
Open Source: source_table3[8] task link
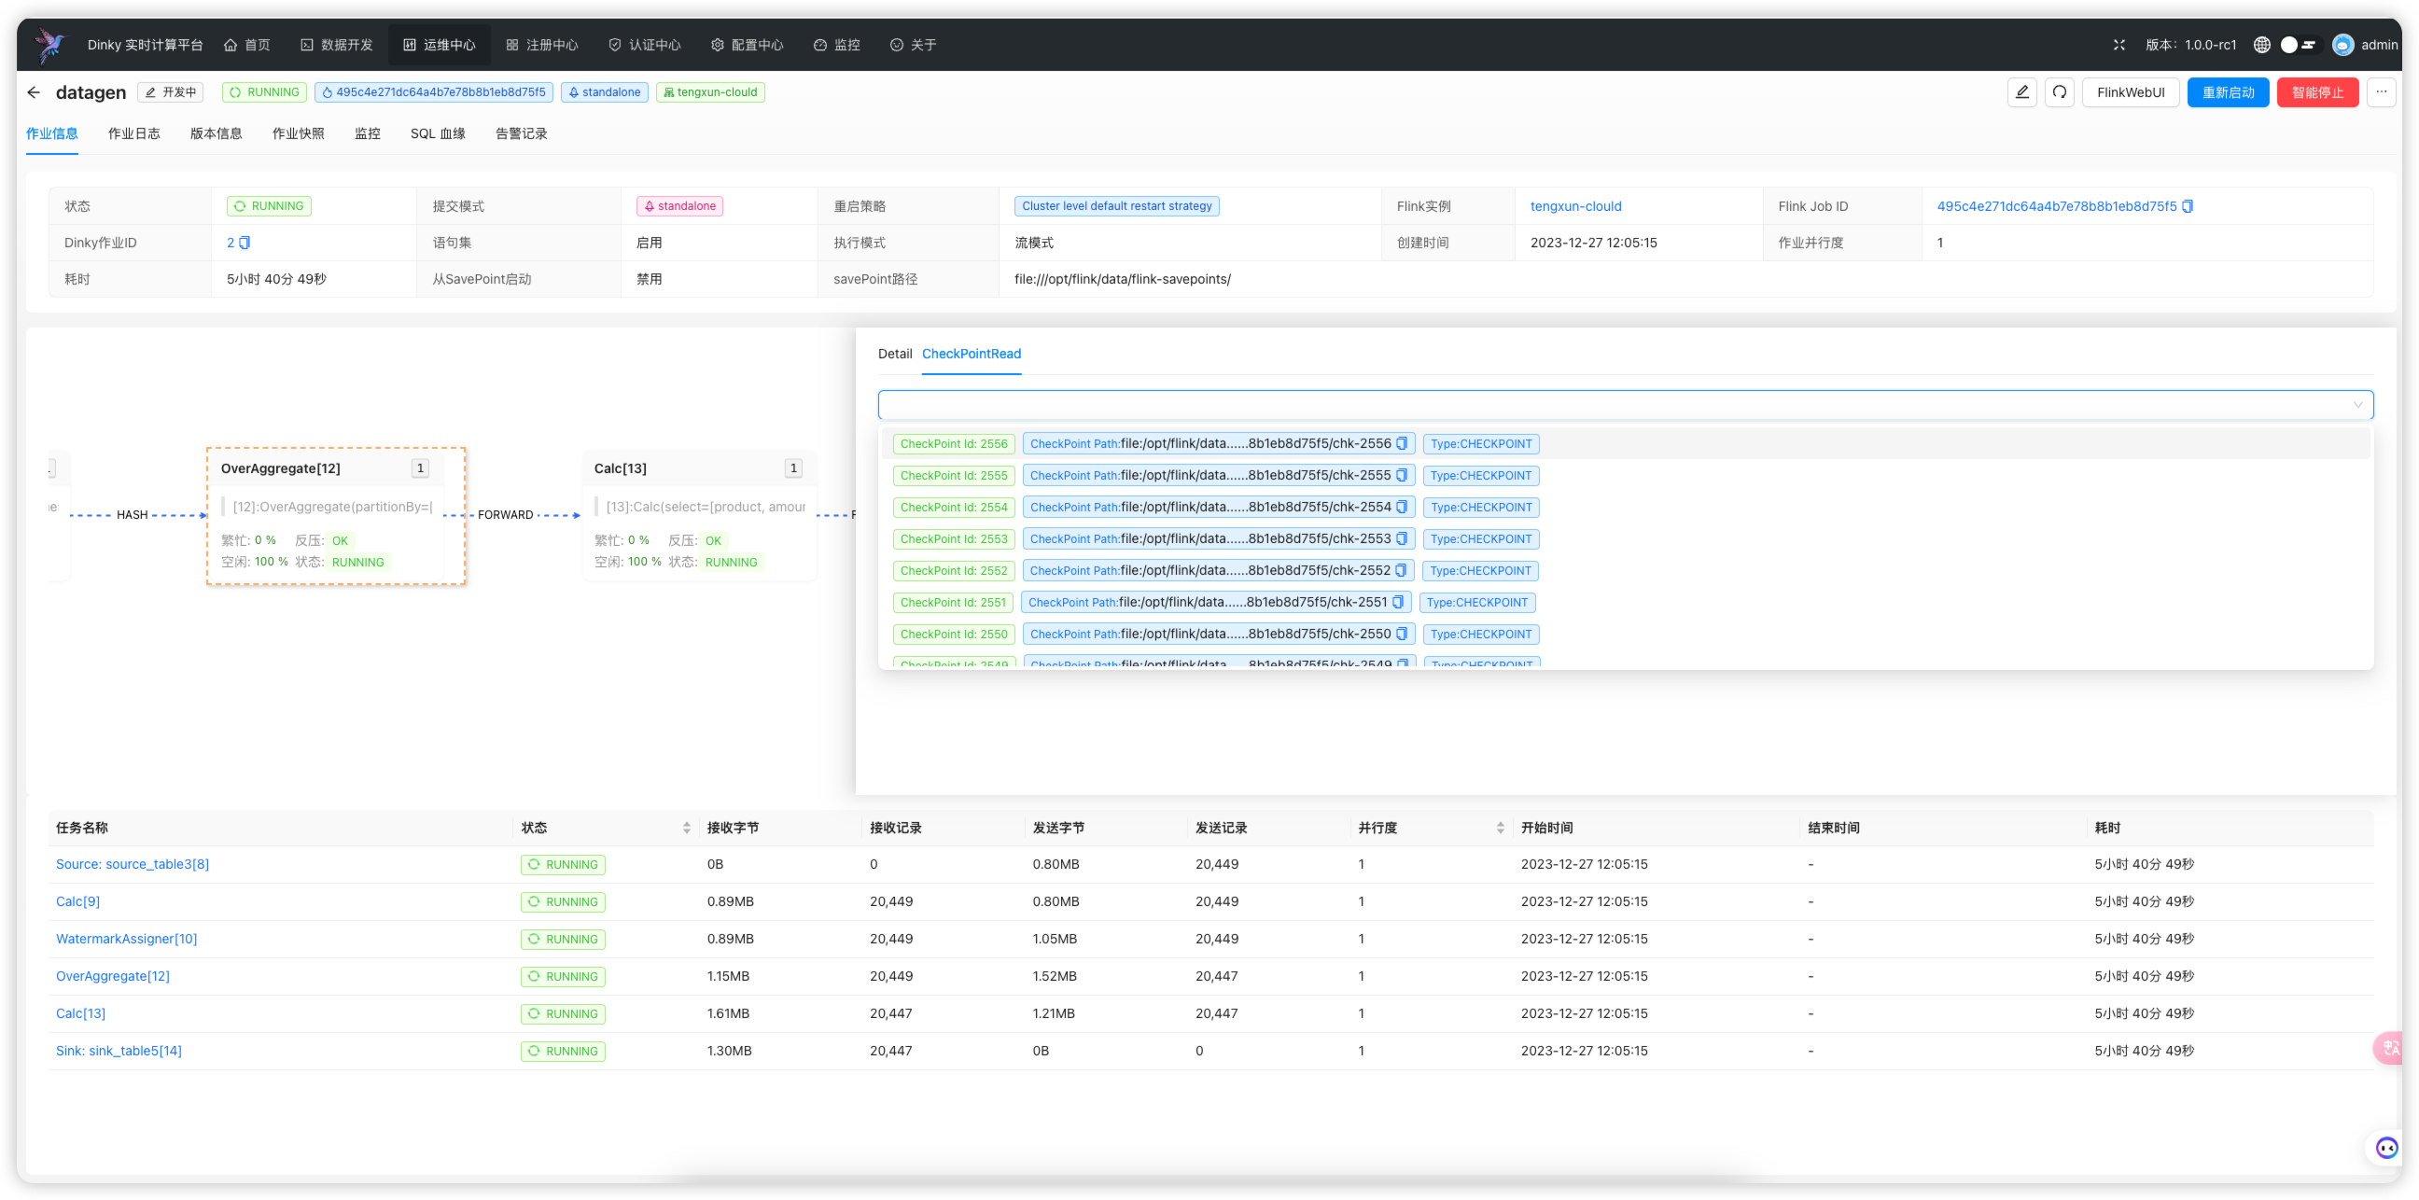pyautogui.click(x=133, y=864)
